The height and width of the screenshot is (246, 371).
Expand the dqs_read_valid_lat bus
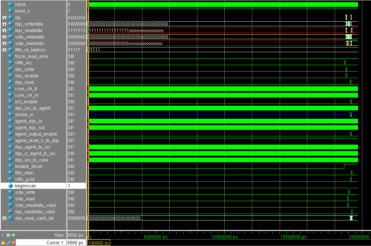4,219
